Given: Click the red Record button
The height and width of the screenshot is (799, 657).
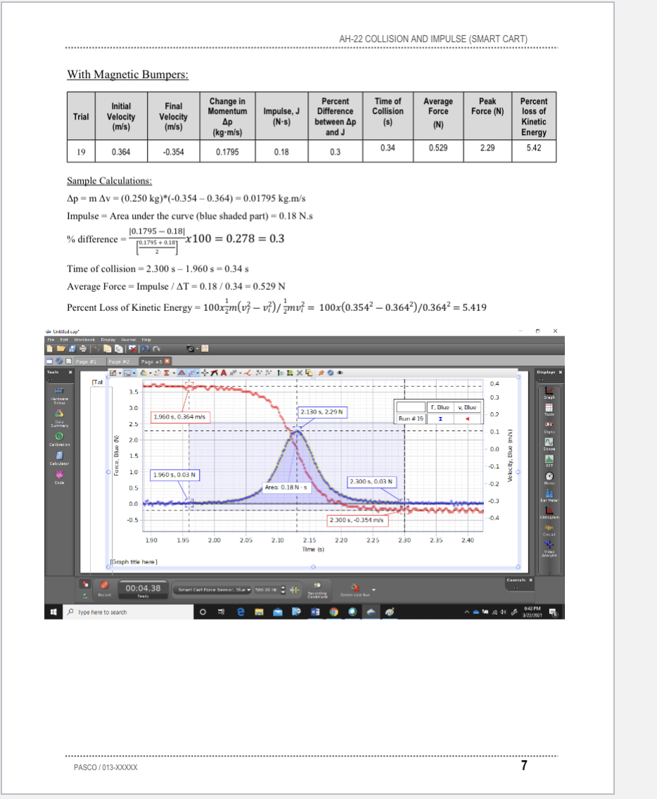Looking at the screenshot, I should (105, 585).
